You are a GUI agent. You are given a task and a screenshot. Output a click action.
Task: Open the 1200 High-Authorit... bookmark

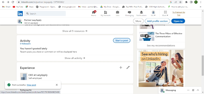(156, 7)
